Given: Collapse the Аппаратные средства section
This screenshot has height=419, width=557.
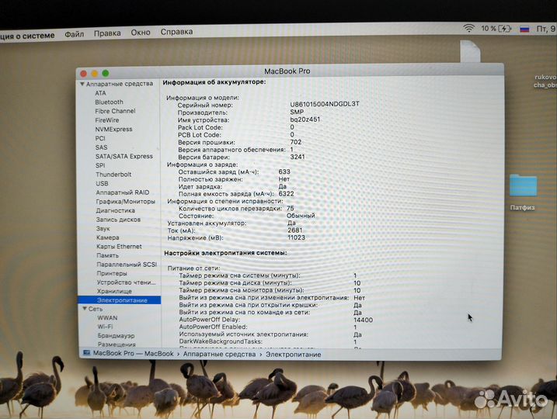Looking at the screenshot, I should (82, 84).
